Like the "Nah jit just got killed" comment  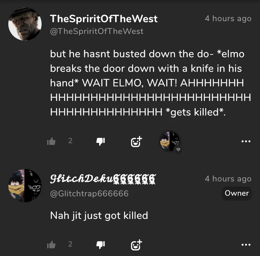click(51, 245)
